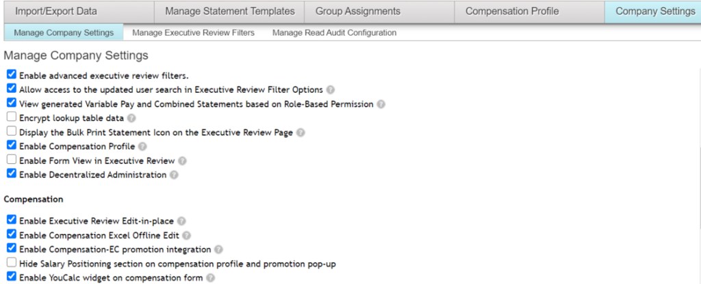
Task: Click help icon next to Compensation Excel Offline Edit
Action: [x=186, y=235]
